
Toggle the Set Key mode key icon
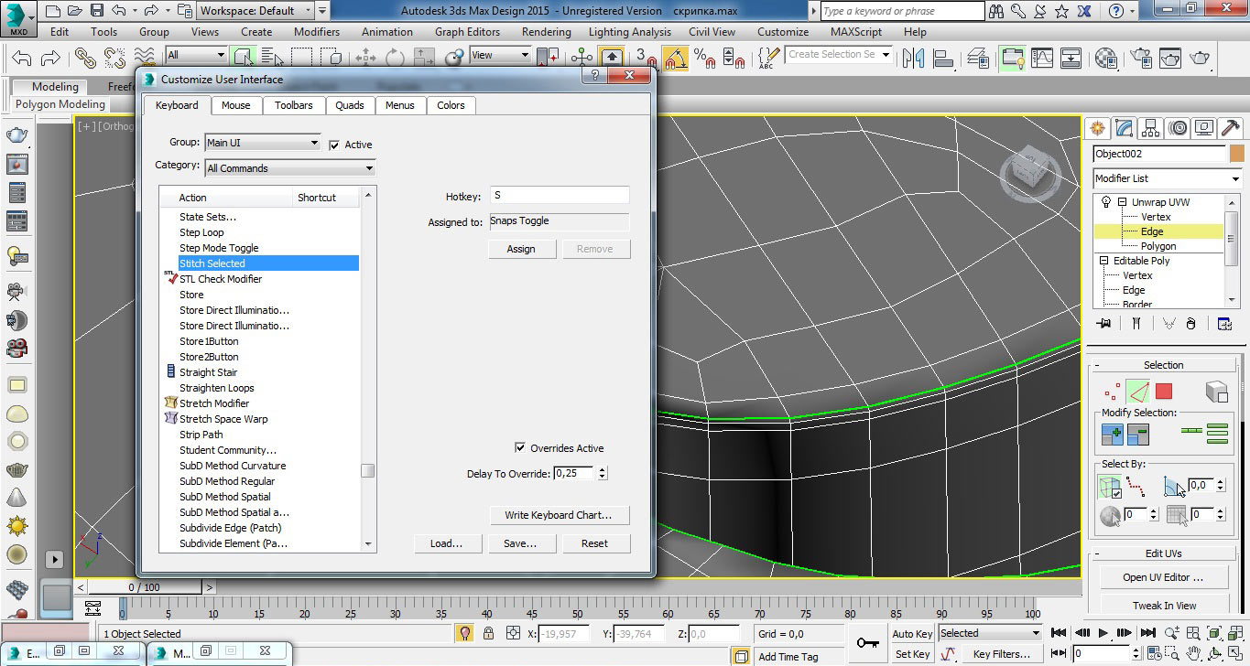pyautogui.click(x=867, y=643)
